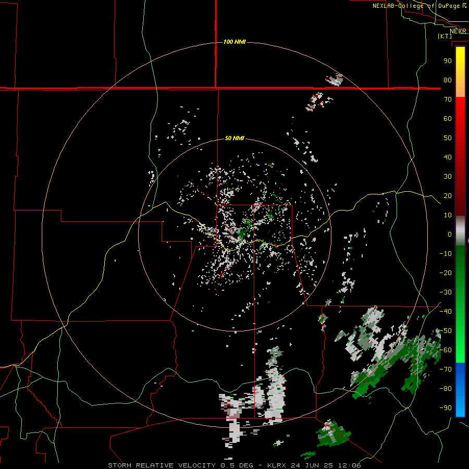Select the 50 value on the velocity scale
This screenshot has width=469, height=469.
pyautogui.click(x=448, y=138)
